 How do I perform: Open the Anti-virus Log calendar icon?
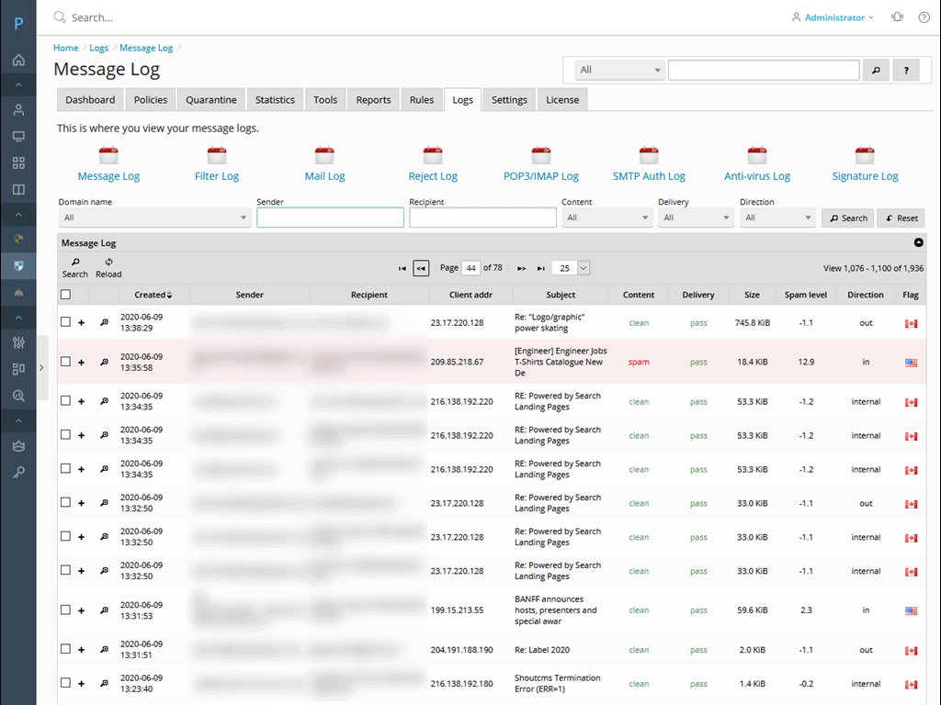point(757,155)
